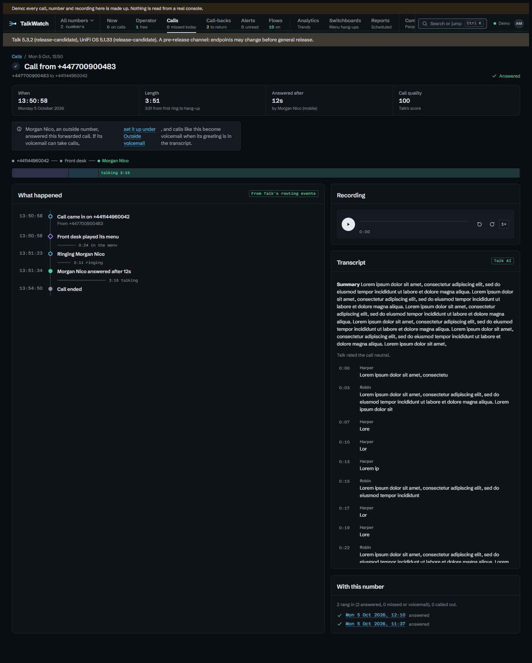The width and height of the screenshot is (532, 663).
Task: Open the Mon 5 Oct 2026, 12:10 call
Action: click(375, 615)
